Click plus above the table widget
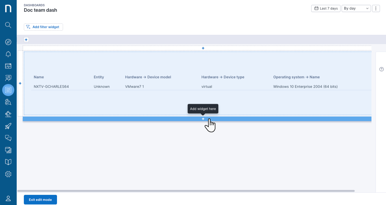 coord(203,48)
